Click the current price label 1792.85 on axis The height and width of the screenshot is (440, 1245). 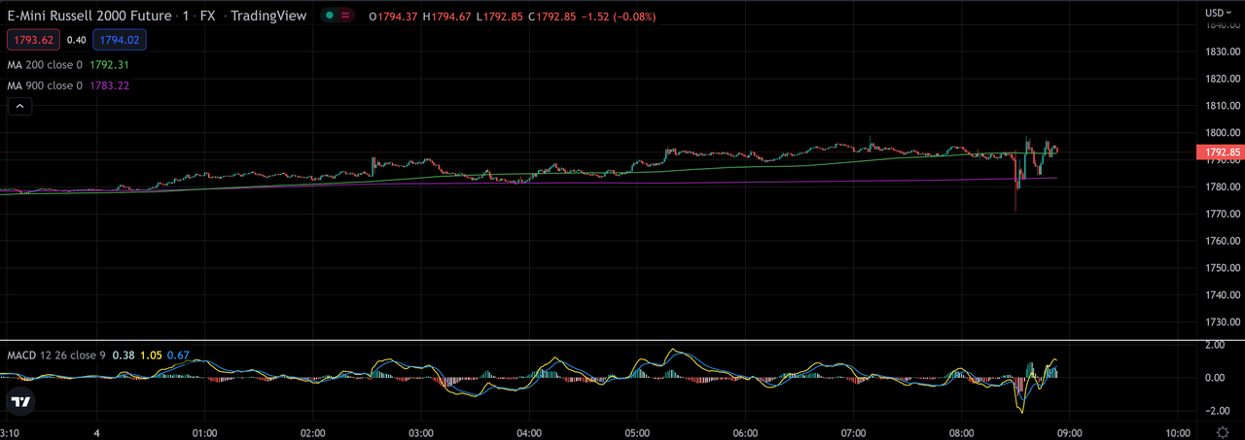[1222, 152]
